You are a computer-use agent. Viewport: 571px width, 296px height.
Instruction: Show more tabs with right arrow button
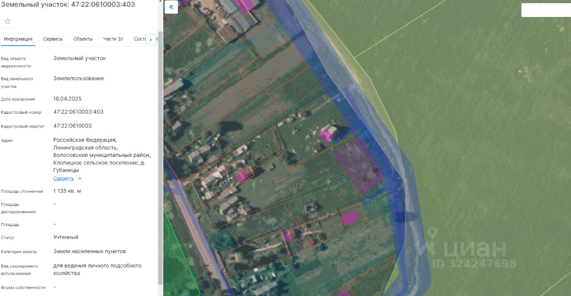click(x=151, y=40)
